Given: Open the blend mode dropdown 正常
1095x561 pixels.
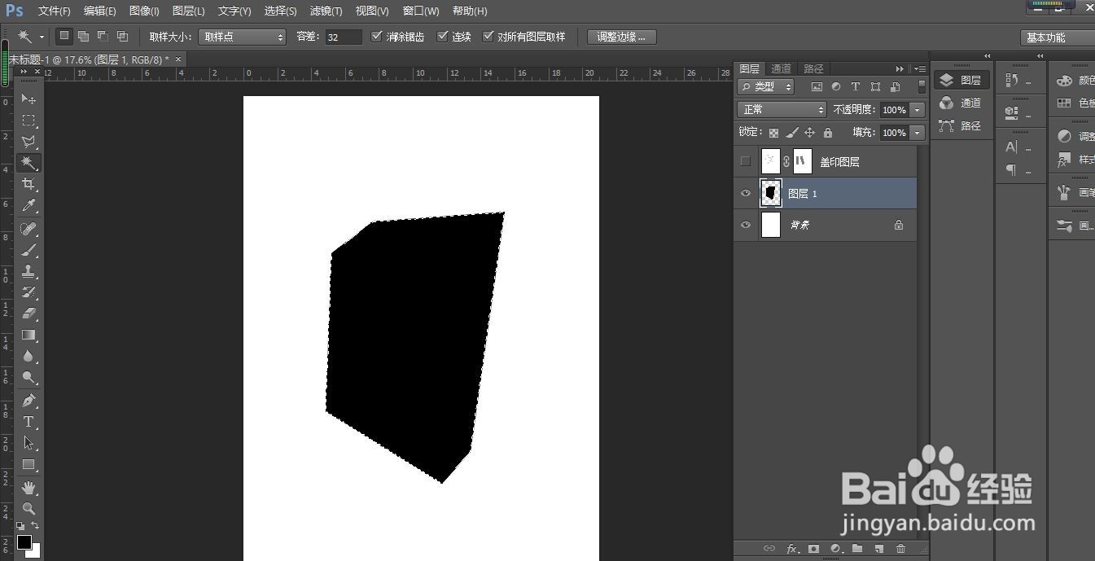Looking at the screenshot, I should (782, 109).
